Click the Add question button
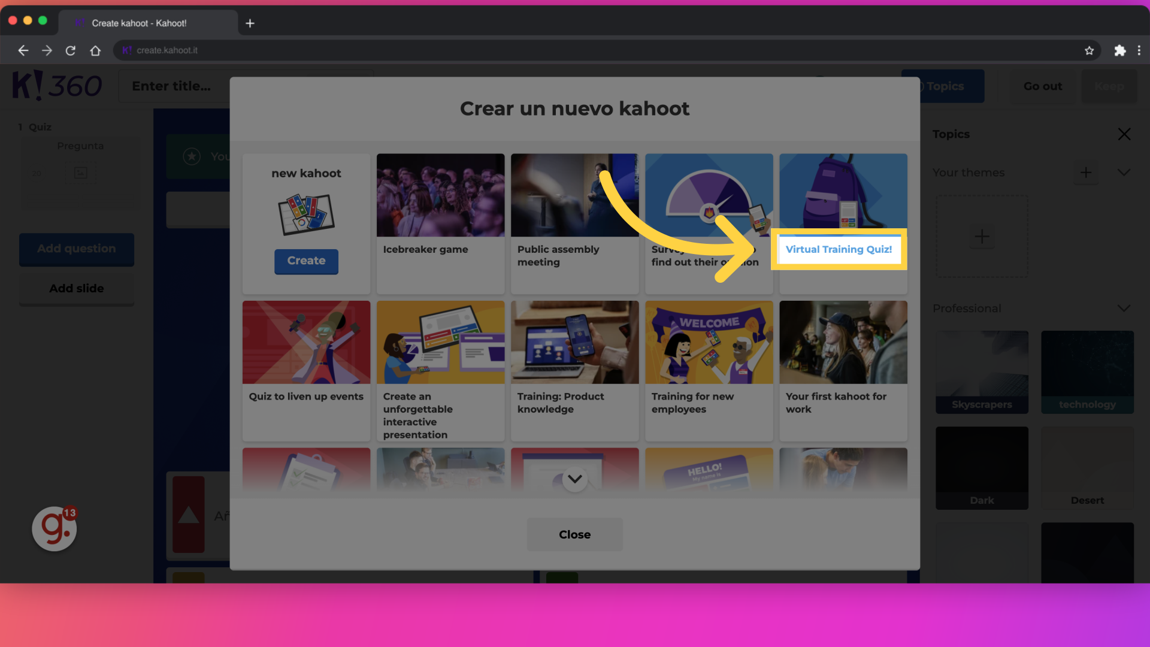 [77, 249]
